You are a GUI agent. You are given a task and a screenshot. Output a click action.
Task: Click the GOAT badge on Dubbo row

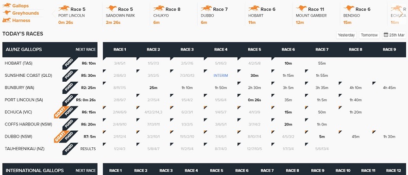pos(61,137)
